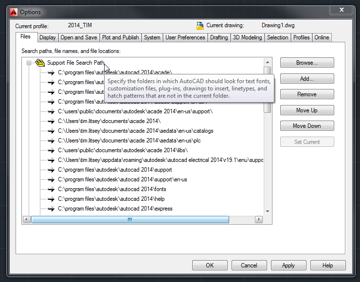The height and width of the screenshot is (282, 360).
Task: Open the Open and Save tab
Action: click(x=79, y=37)
